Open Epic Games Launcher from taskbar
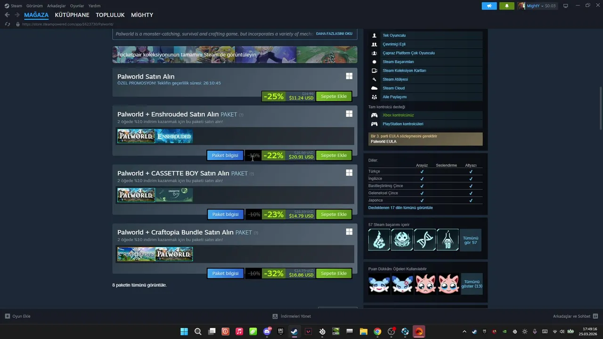The height and width of the screenshot is (339, 603). pyautogui.click(x=281, y=331)
